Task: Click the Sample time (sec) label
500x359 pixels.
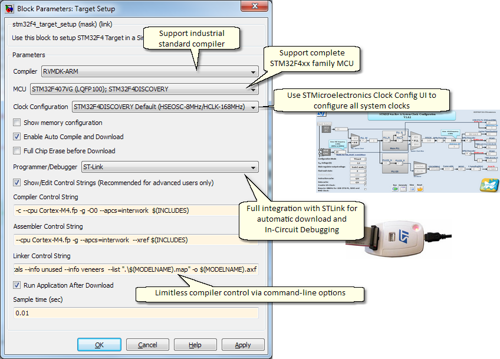Action: point(38,299)
